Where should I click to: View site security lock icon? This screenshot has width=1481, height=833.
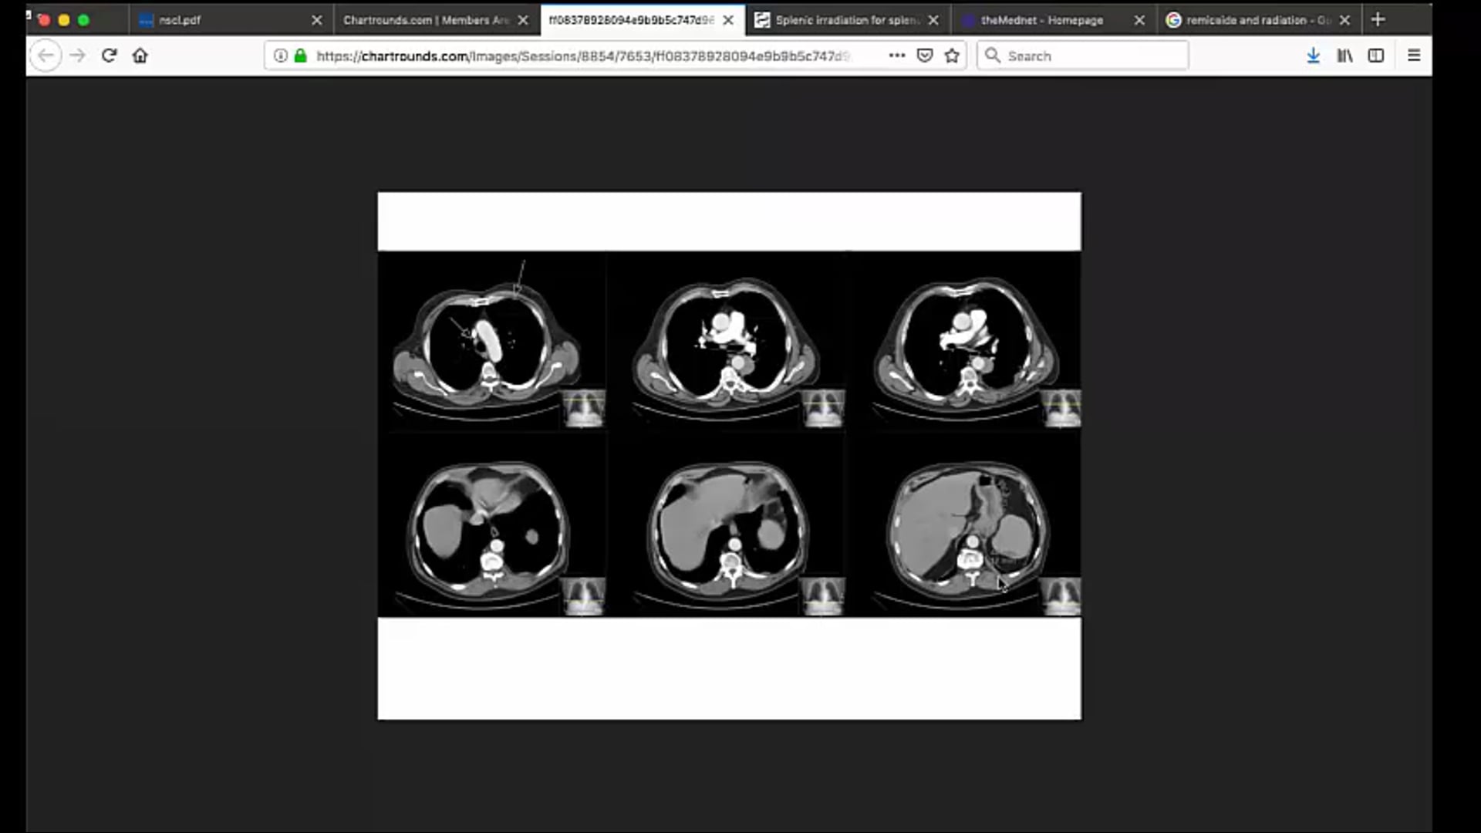[x=300, y=56]
